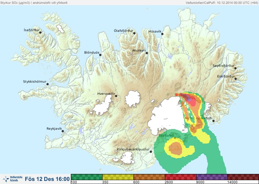259x184 pixels.
Task: Click the Kirkjubæjarklaustur marker dot
Action: tap(151, 152)
